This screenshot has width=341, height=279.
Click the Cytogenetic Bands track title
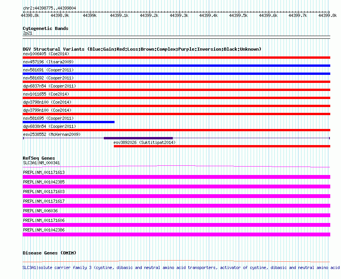[46, 28]
